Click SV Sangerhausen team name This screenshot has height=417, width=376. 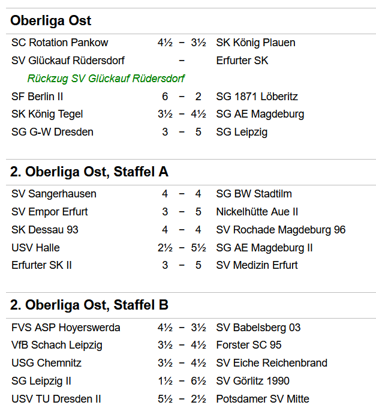[54, 194]
